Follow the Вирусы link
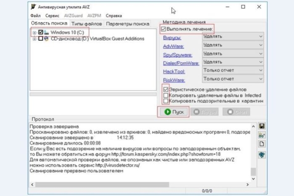This screenshot has height=196, width=294. (x=172, y=38)
